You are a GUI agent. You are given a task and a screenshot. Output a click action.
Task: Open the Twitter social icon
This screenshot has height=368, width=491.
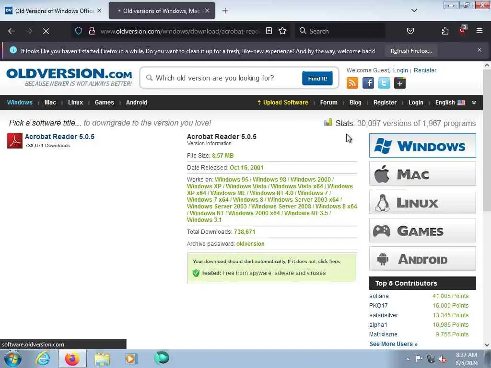pyautogui.click(x=384, y=83)
